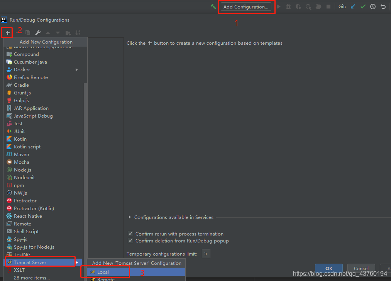The height and width of the screenshot is (281, 391).
Task: Expand Configurations available in Services
Action: (130, 217)
